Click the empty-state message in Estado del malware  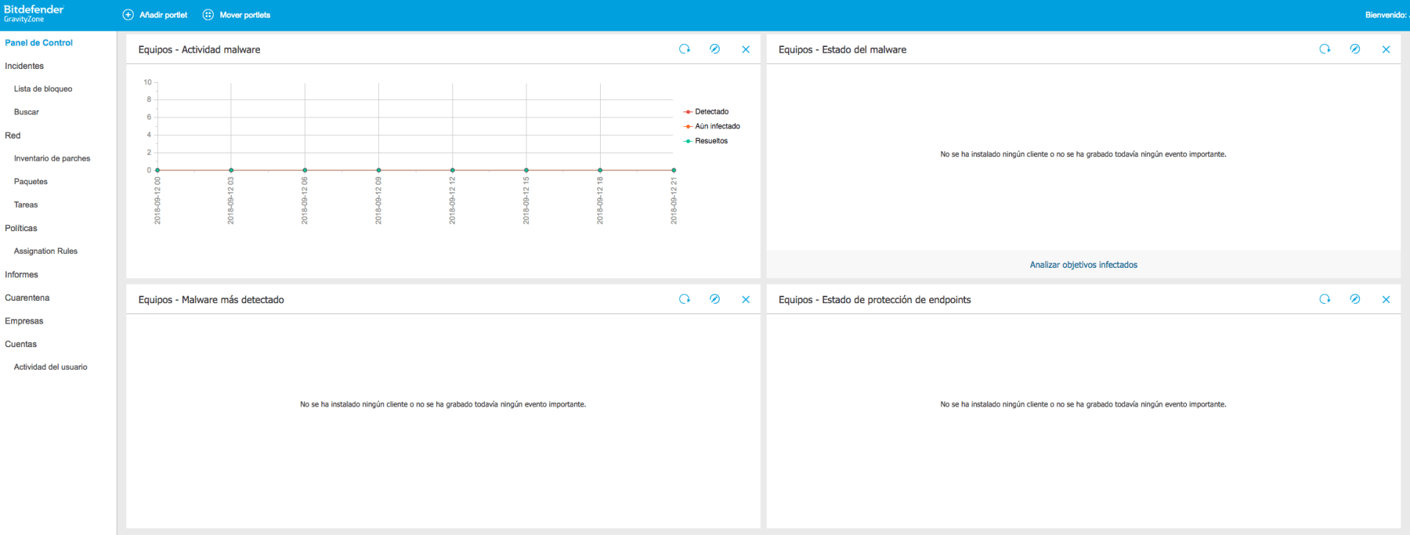click(1083, 154)
